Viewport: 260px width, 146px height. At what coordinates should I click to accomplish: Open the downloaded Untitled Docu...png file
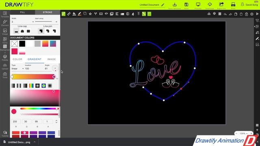coord(17,142)
